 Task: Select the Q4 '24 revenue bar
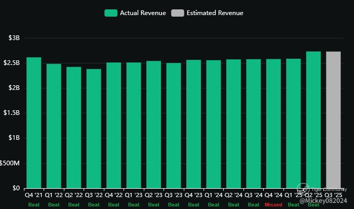[x=274, y=123]
